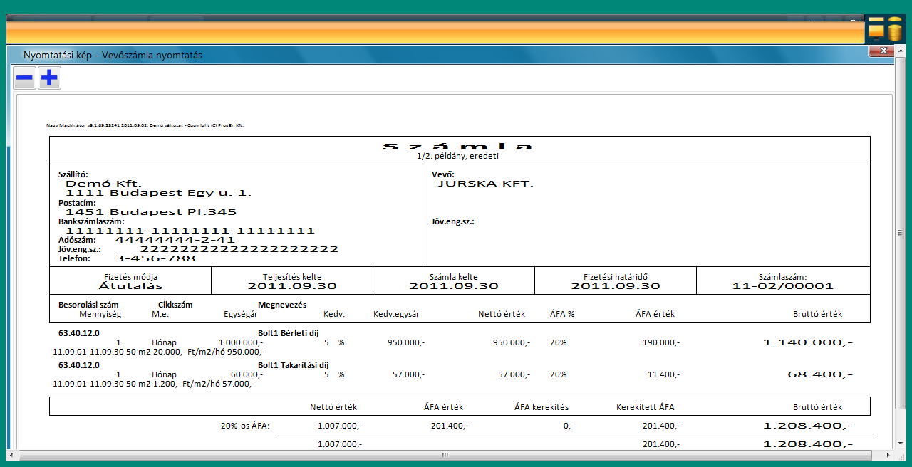Click the Kedv.egysár column header
The width and height of the screenshot is (912, 467).
(396, 314)
